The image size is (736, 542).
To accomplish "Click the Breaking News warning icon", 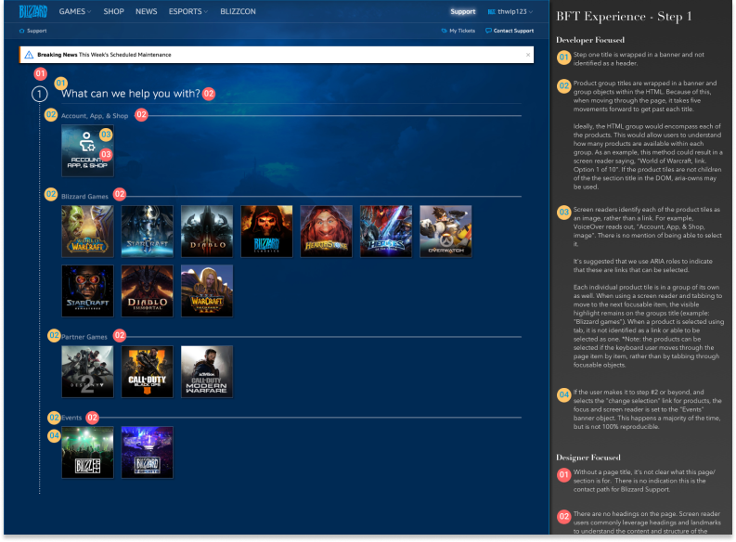I will point(29,55).
